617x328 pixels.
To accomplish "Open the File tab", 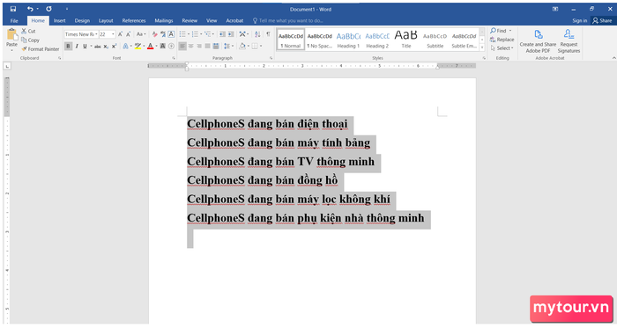I will click(14, 21).
